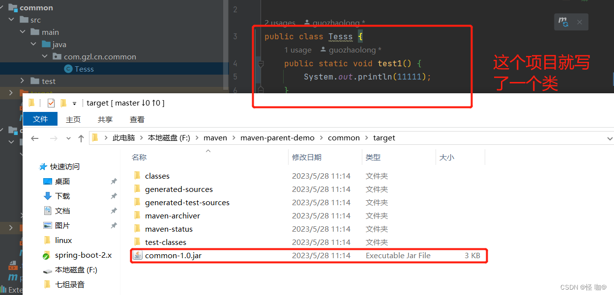Click the jar file's Java icon
This screenshot has height=295, width=614.
(x=138, y=255)
